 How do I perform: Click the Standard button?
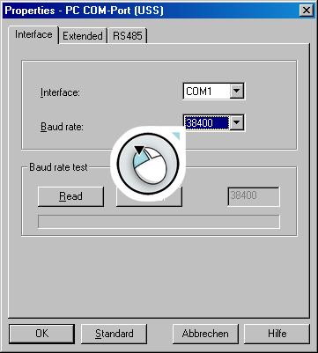click(114, 334)
